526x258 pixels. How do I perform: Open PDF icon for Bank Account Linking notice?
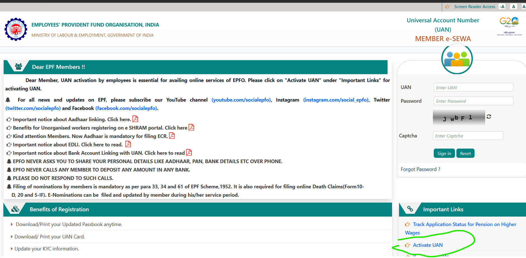pos(189,153)
